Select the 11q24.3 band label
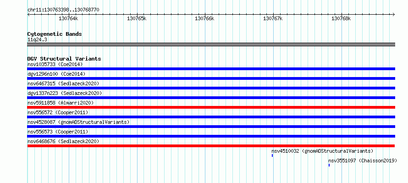This screenshot has width=408, height=183. coord(37,40)
